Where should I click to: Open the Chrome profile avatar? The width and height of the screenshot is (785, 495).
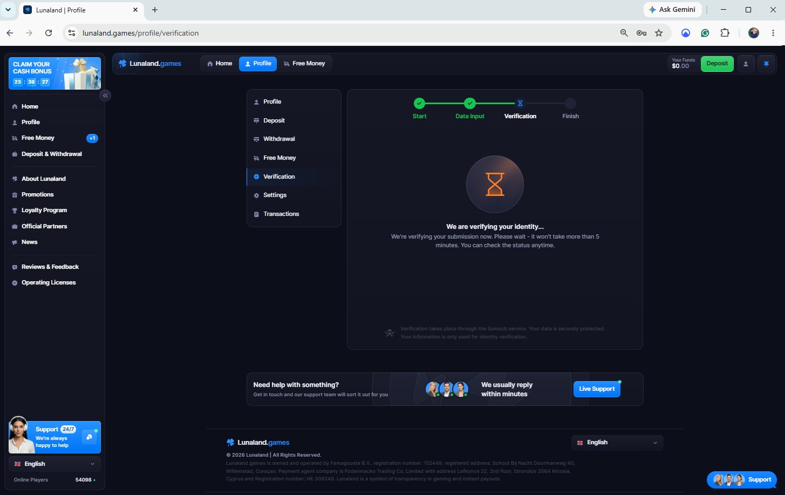(x=754, y=33)
